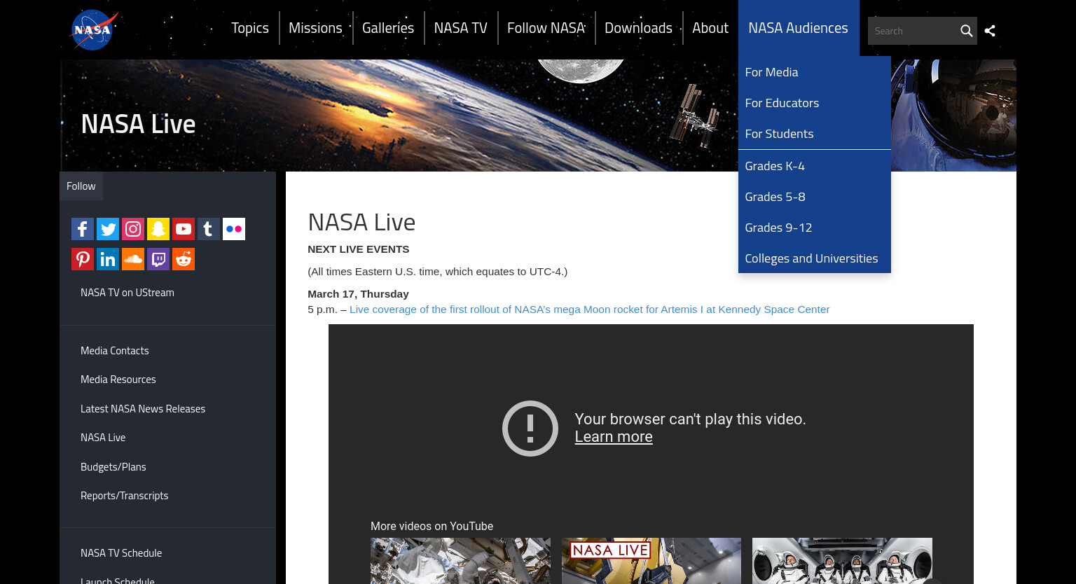Open NASA TV Schedule link
This screenshot has width=1076, height=584.
[121, 553]
